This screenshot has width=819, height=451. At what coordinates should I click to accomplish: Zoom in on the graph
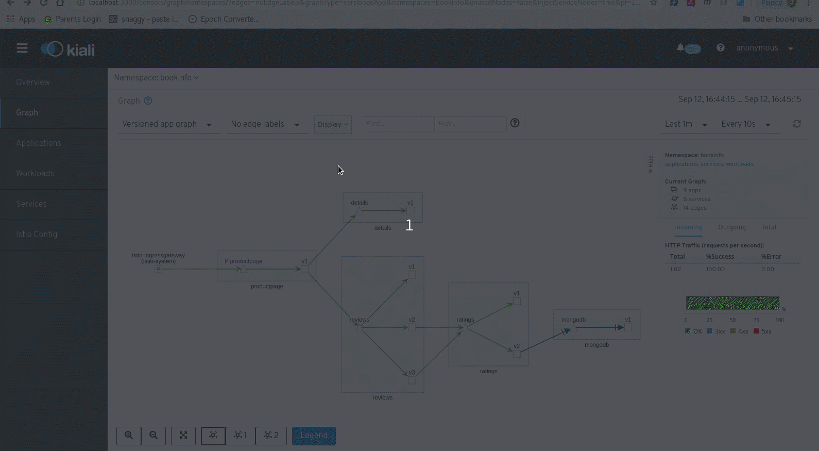129,436
